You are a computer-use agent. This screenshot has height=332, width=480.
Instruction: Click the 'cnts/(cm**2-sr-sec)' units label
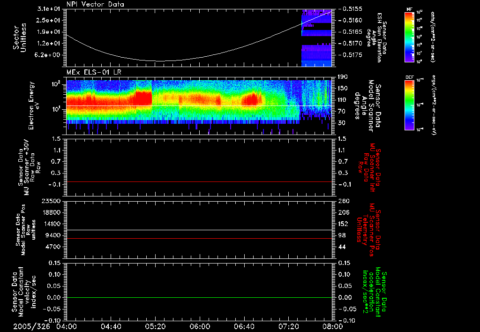(433, 37)
